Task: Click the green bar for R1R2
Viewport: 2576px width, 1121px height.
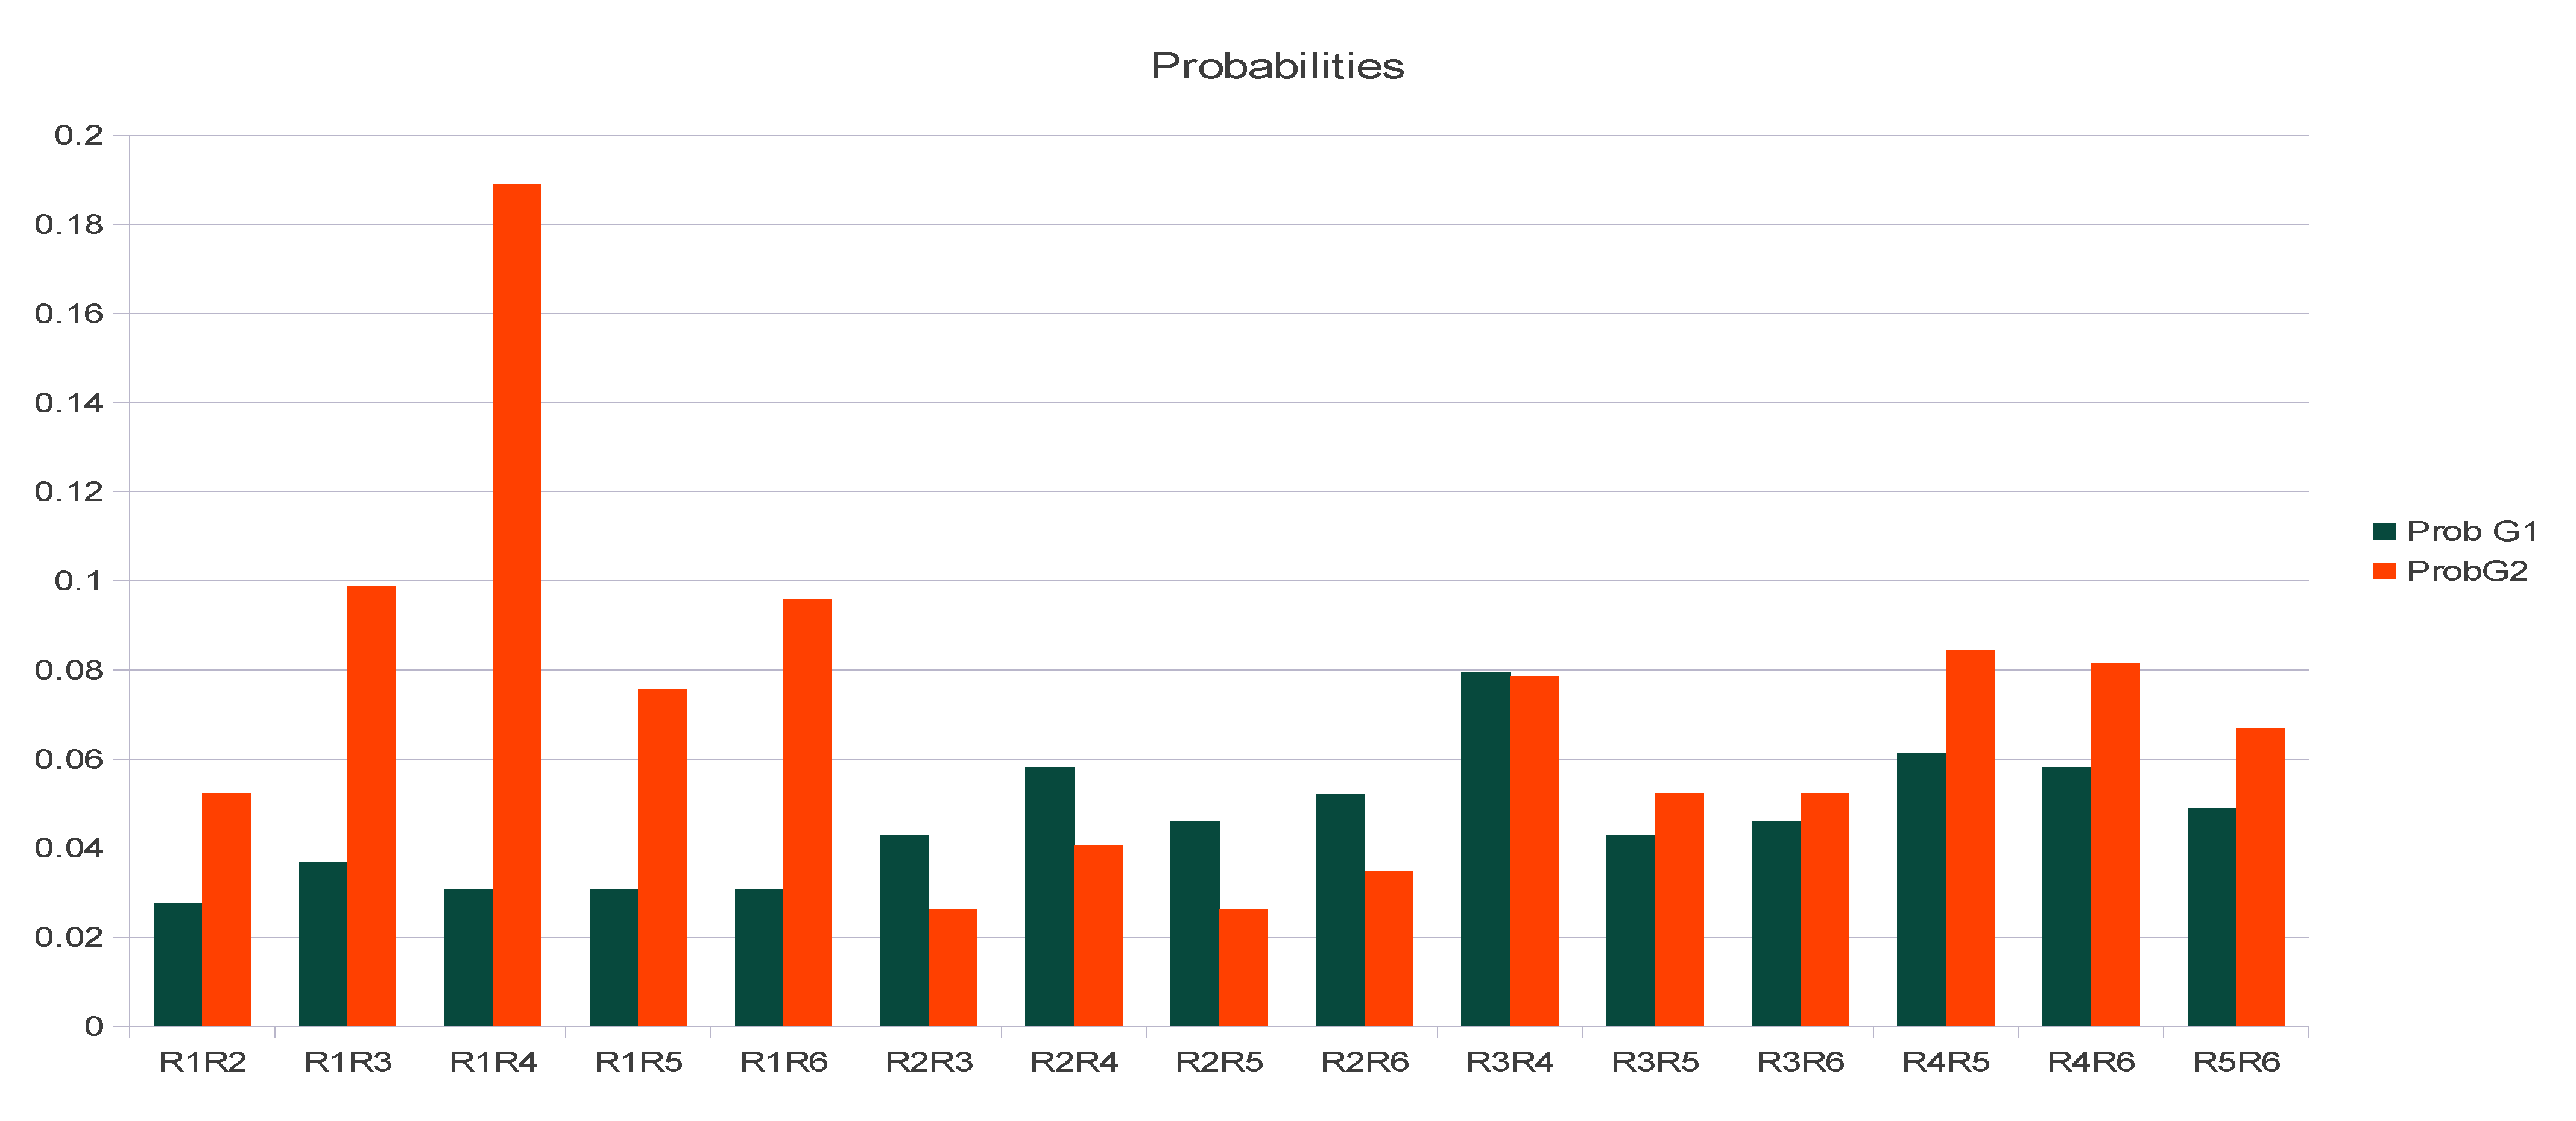Action: click(178, 964)
